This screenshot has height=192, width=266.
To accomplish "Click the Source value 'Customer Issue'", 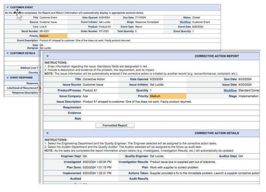I will [48, 22].
